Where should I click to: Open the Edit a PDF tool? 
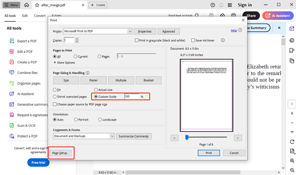pyautogui.click(x=21, y=52)
